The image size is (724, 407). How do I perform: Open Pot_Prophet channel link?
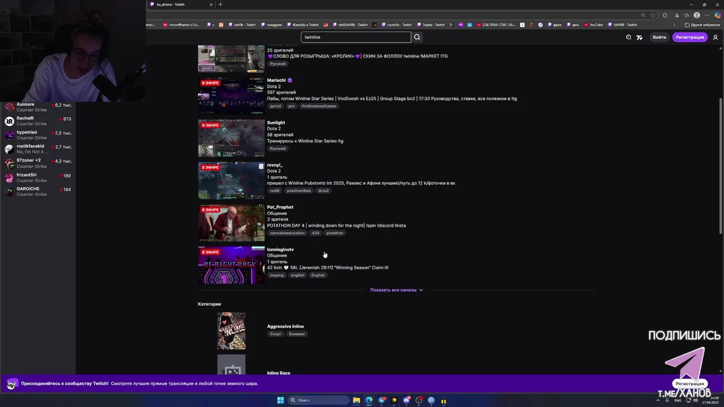[280, 207]
